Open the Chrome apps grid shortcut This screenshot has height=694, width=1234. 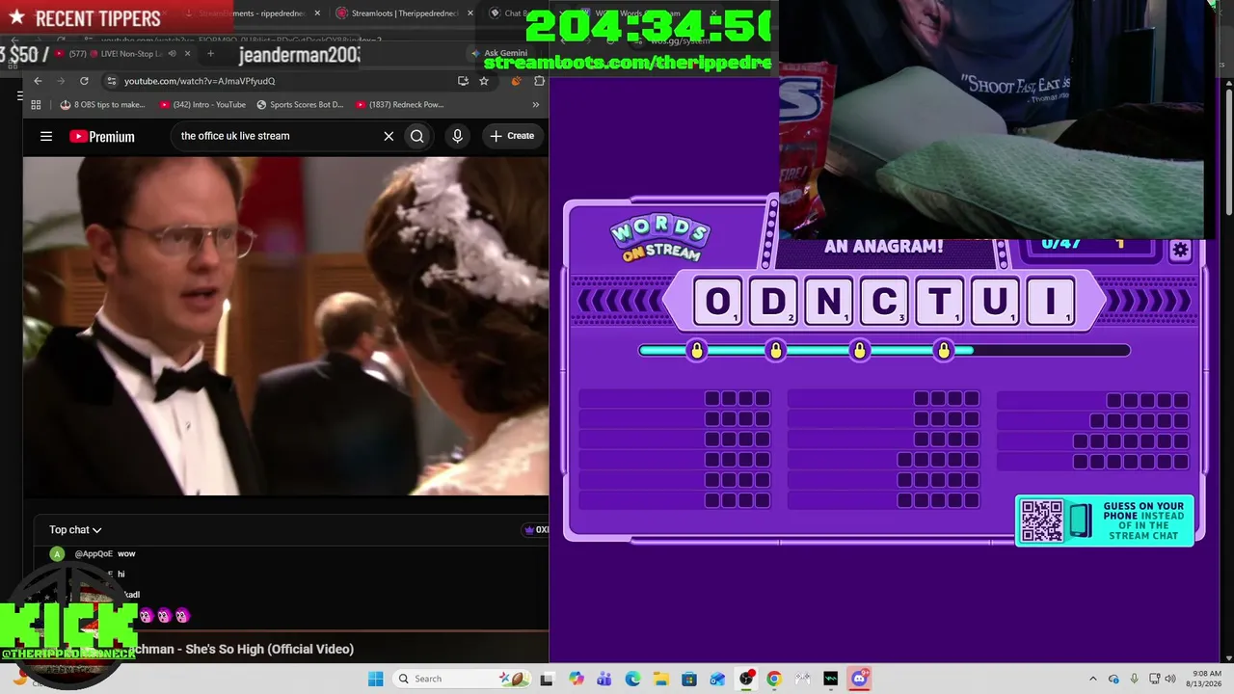point(36,105)
